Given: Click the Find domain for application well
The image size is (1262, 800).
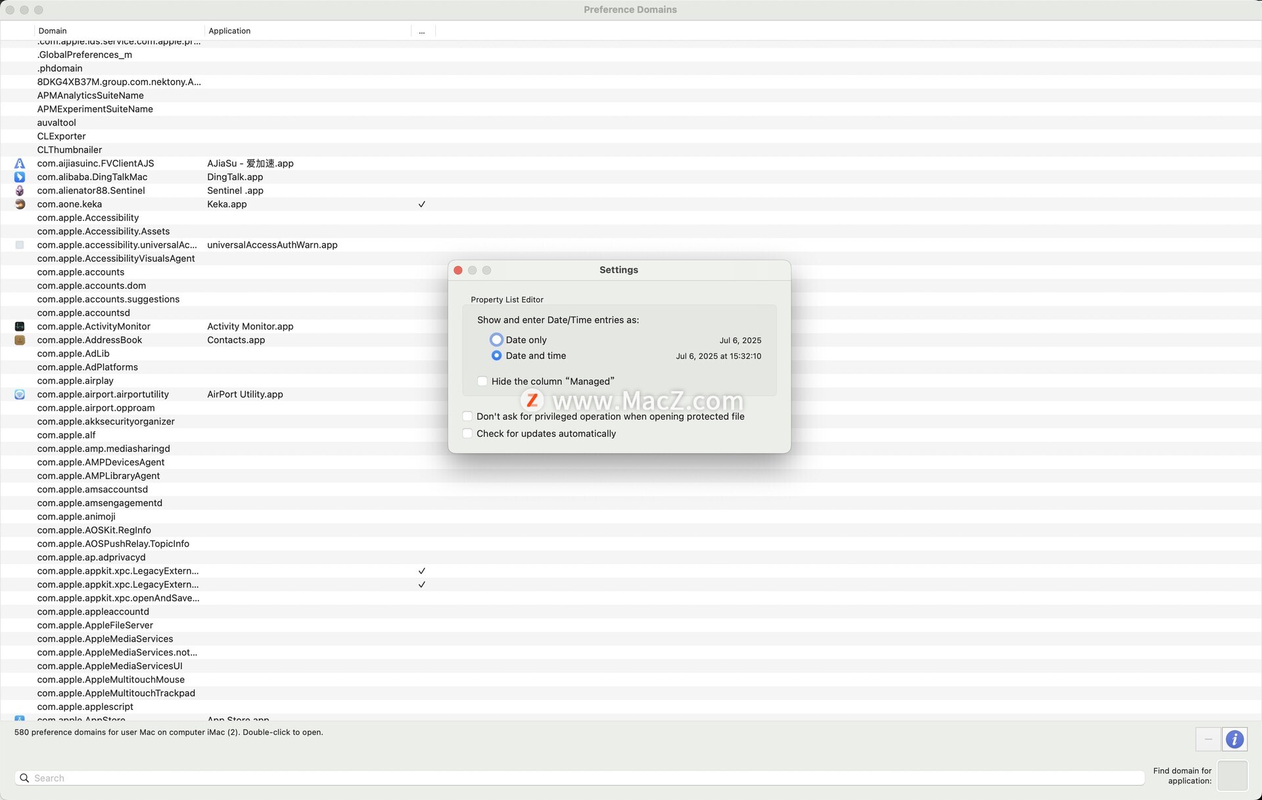Looking at the screenshot, I should click(x=1232, y=776).
